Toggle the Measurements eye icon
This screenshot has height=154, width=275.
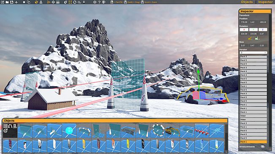point(263,147)
